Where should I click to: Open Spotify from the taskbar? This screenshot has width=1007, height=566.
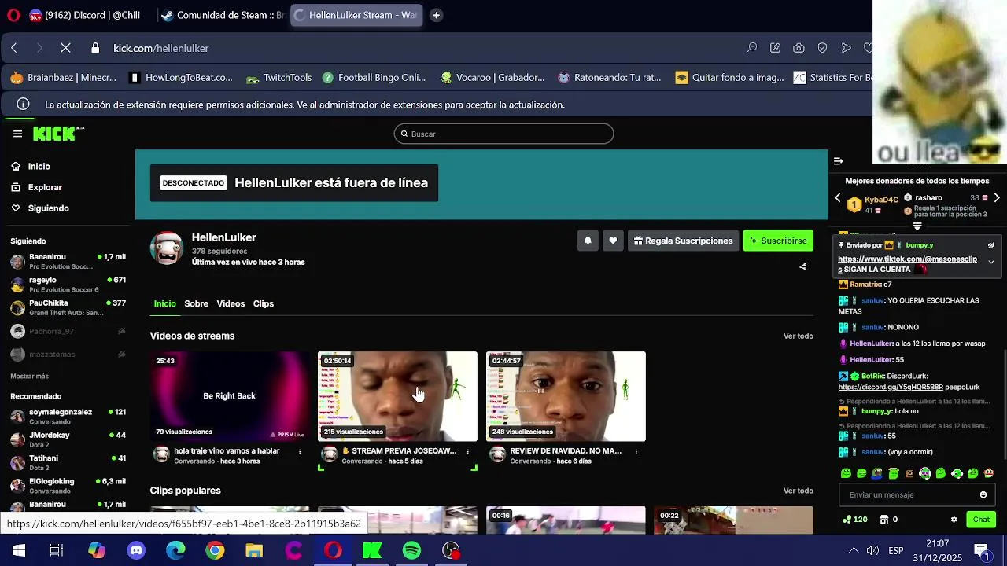[x=411, y=550]
